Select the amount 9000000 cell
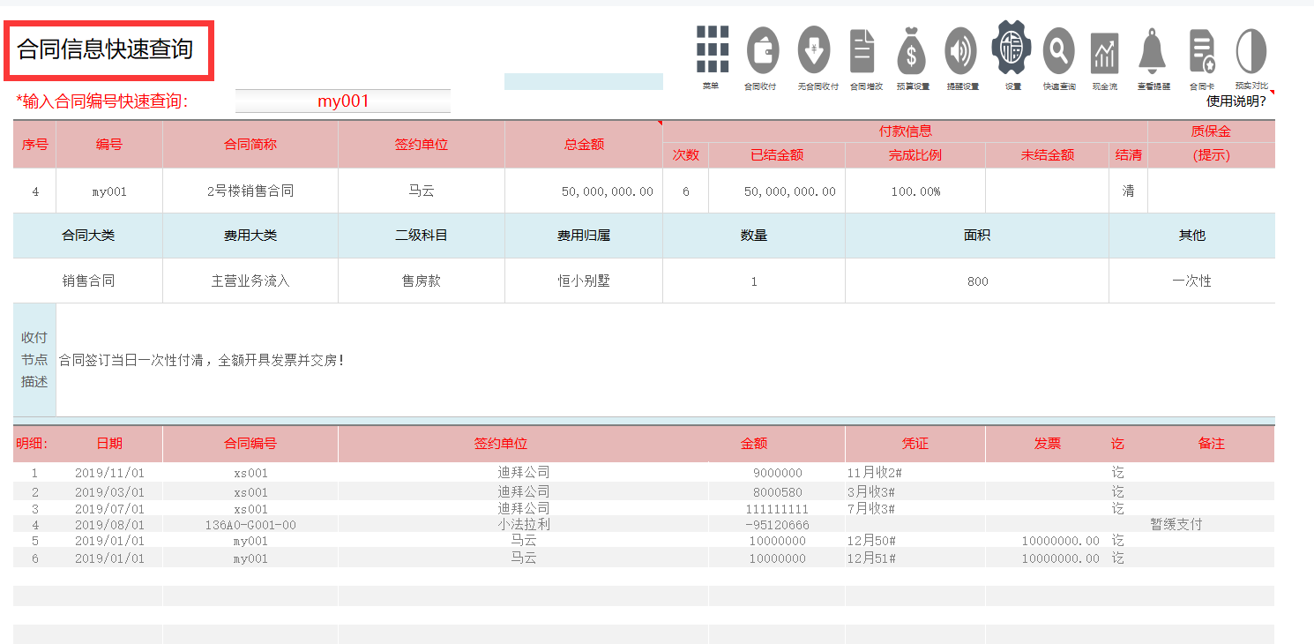 (777, 473)
